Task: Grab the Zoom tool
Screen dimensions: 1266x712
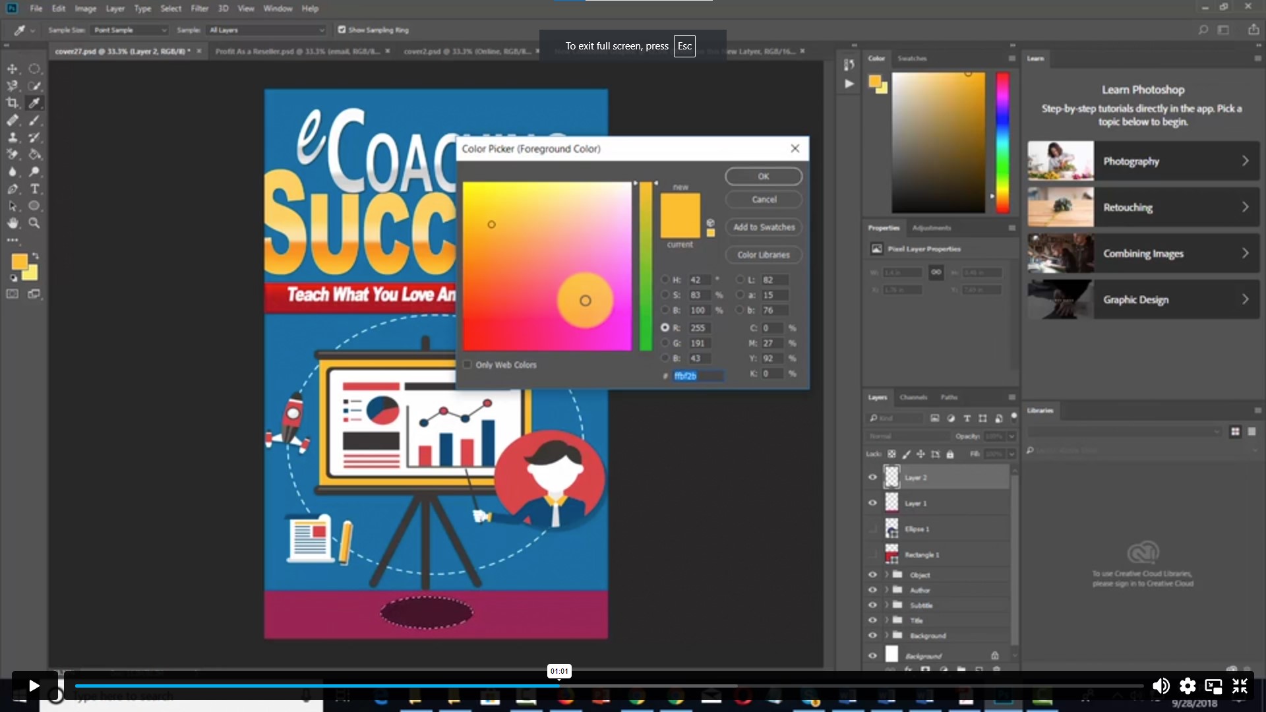Action: click(35, 223)
